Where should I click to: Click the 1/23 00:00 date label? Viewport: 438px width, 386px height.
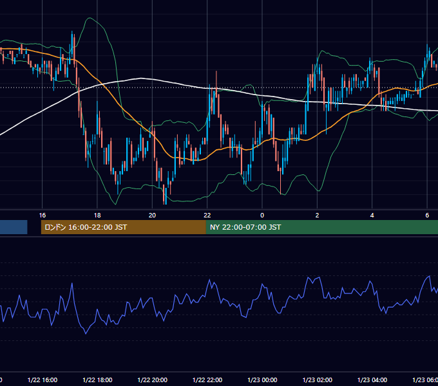tap(262, 380)
